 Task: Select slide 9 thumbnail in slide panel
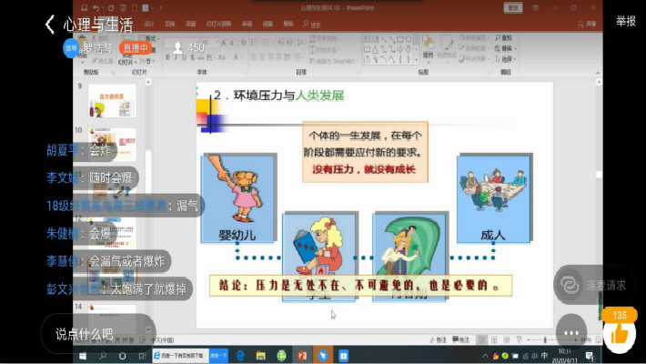click(112, 100)
